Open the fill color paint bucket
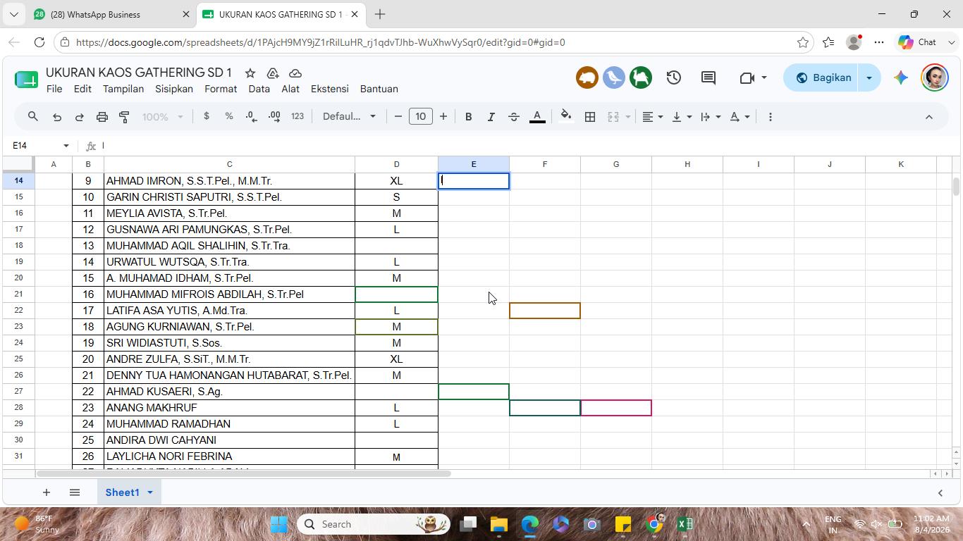 point(565,117)
